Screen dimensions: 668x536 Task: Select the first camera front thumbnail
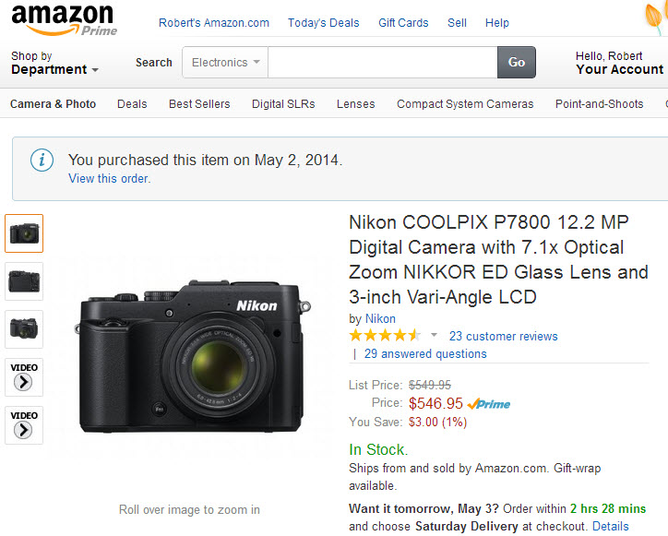[24, 233]
